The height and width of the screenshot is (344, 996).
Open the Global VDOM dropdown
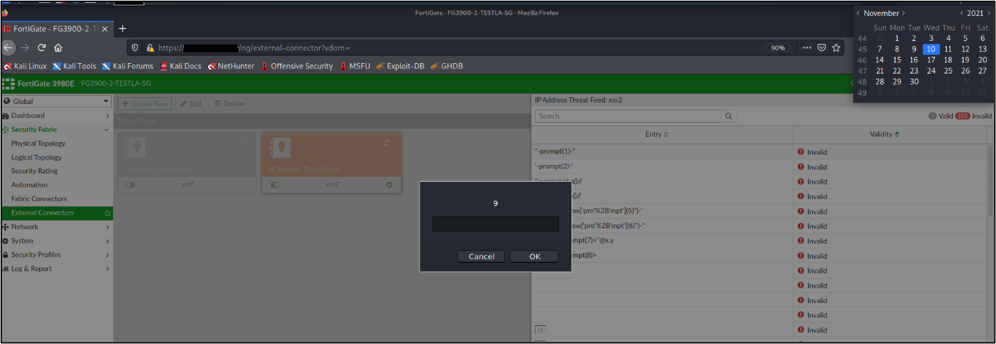tap(56, 101)
